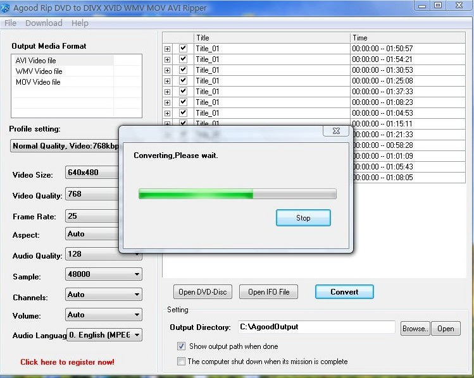
Task: Stop the conversion in progress
Action: tap(303, 217)
